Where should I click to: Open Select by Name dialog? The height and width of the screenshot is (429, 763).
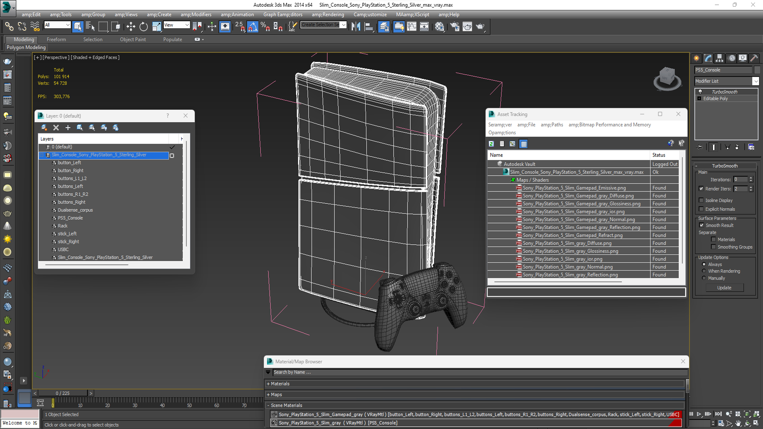click(x=90, y=26)
